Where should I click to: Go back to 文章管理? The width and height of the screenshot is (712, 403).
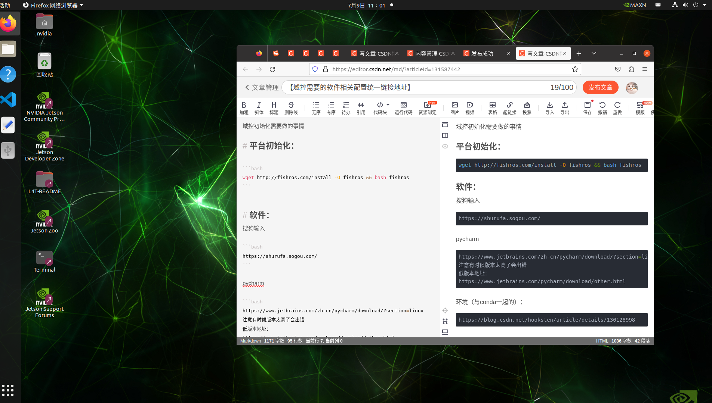262,87
